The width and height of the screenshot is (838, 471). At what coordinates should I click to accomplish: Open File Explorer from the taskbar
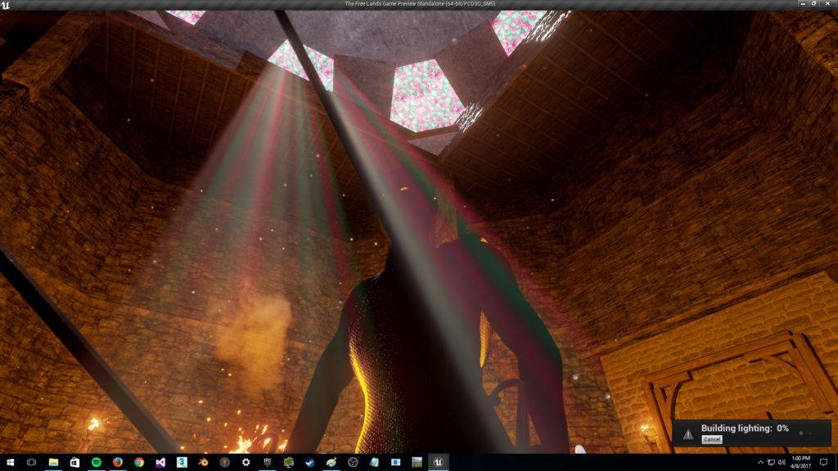(53, 463)
